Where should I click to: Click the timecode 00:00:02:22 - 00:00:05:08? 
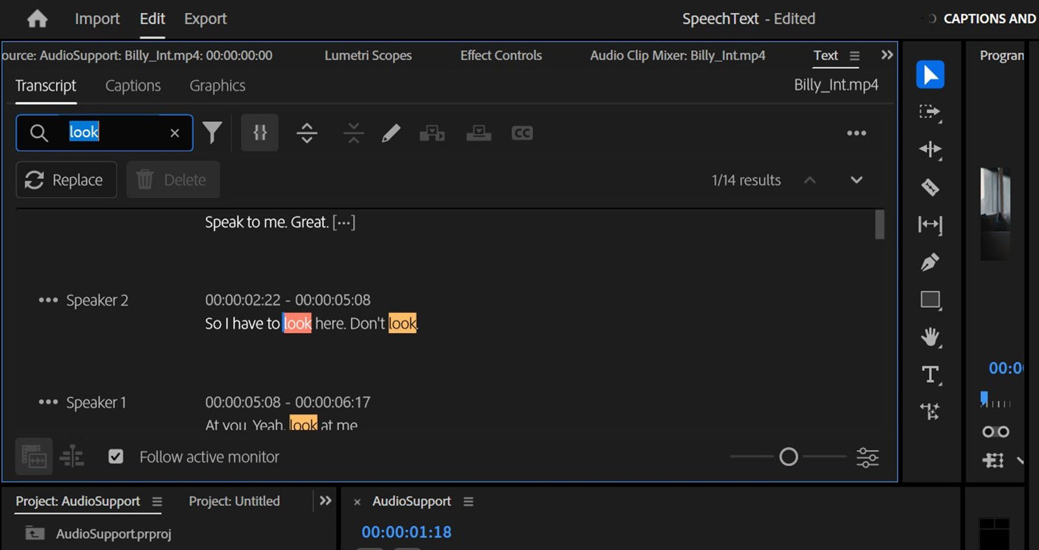[288, 300]
